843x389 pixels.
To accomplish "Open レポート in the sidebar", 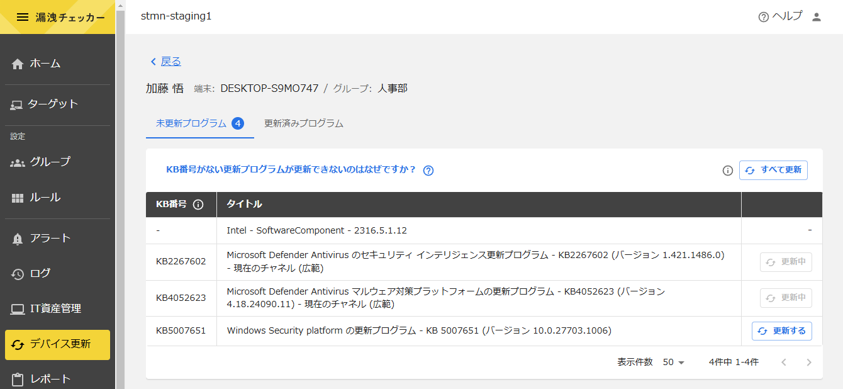I will click(57, 380).
